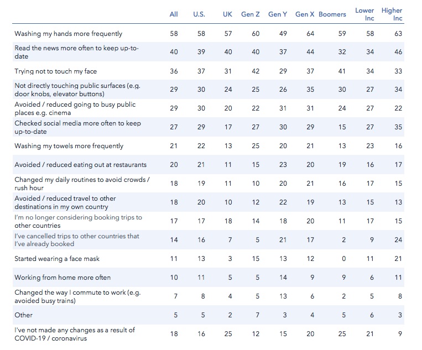Select 'Checked social media more often' row label
This screenshot has height=350, width=422.
pyautogui.click(x=77, y=127)
